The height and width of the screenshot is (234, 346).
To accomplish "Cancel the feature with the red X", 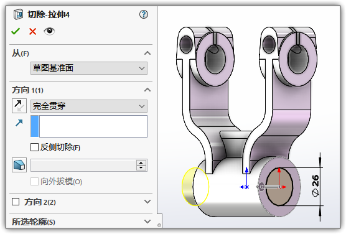I will (x=32, y=31).
